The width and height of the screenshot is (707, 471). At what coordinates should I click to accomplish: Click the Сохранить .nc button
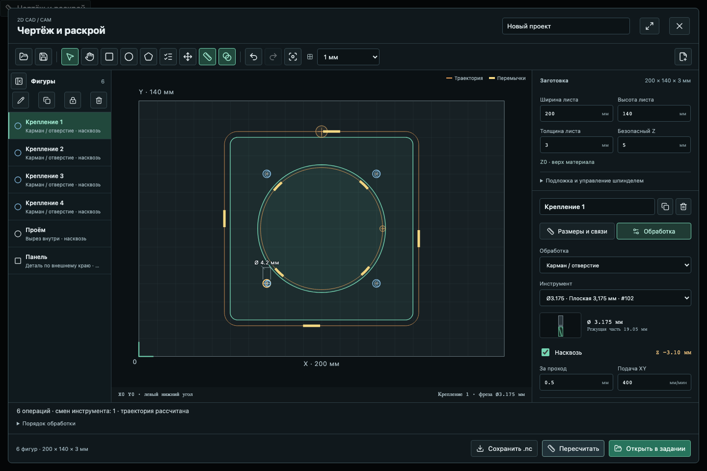point(504,448)
